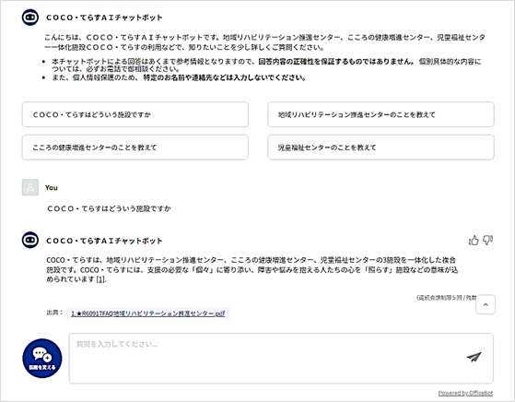Click the thumbs up feedback icon

(x=474, y=241)
